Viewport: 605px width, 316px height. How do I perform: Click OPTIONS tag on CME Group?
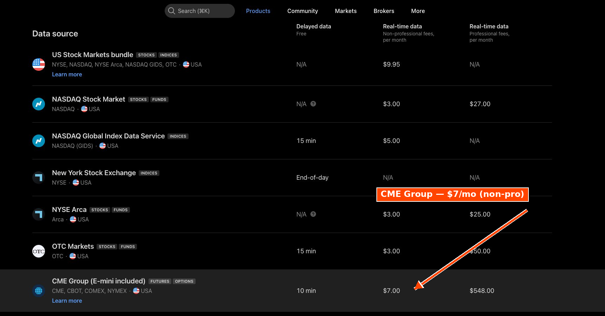[x=184, y=281]
